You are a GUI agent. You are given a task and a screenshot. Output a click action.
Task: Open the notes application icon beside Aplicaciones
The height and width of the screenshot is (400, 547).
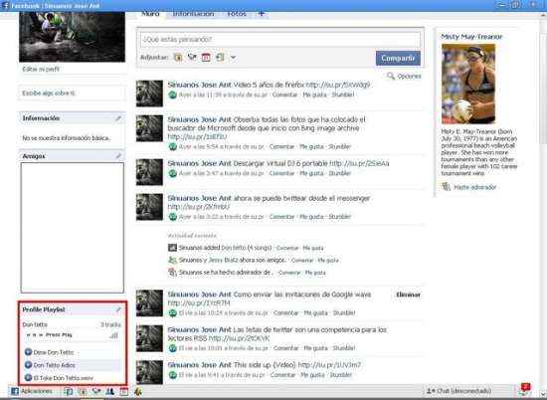(x=69, y=391)
